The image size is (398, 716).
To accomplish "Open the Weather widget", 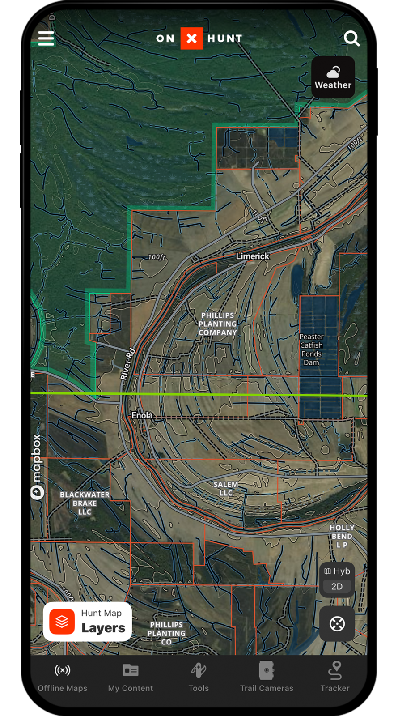I will pyautogui.click(x=333, y=77).
